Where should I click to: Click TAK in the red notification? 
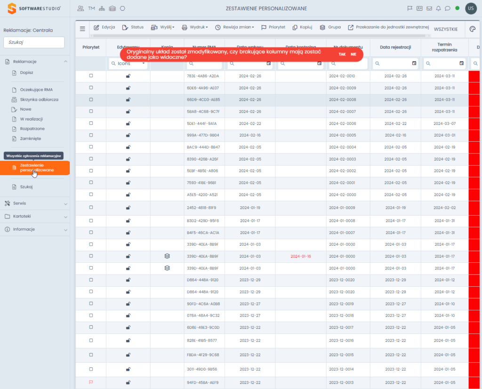point(342,54)
